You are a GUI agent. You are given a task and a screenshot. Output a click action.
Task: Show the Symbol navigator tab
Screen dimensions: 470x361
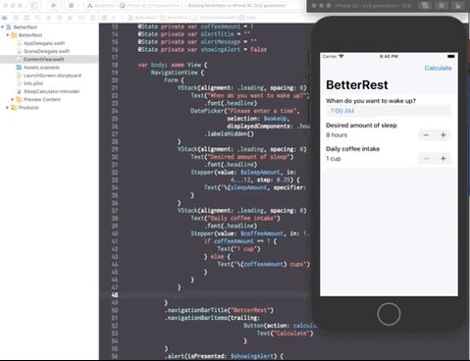click(x=26, y=18)
